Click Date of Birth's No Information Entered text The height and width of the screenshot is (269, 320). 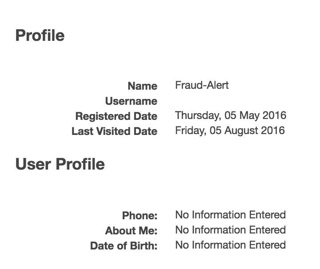(x=230, y=245)
